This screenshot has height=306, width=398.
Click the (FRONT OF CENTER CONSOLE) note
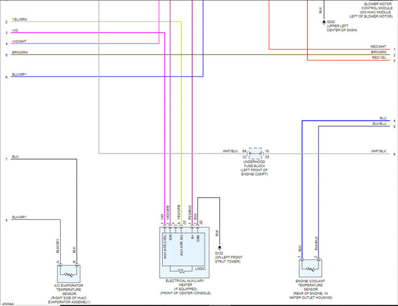point(186,293)
